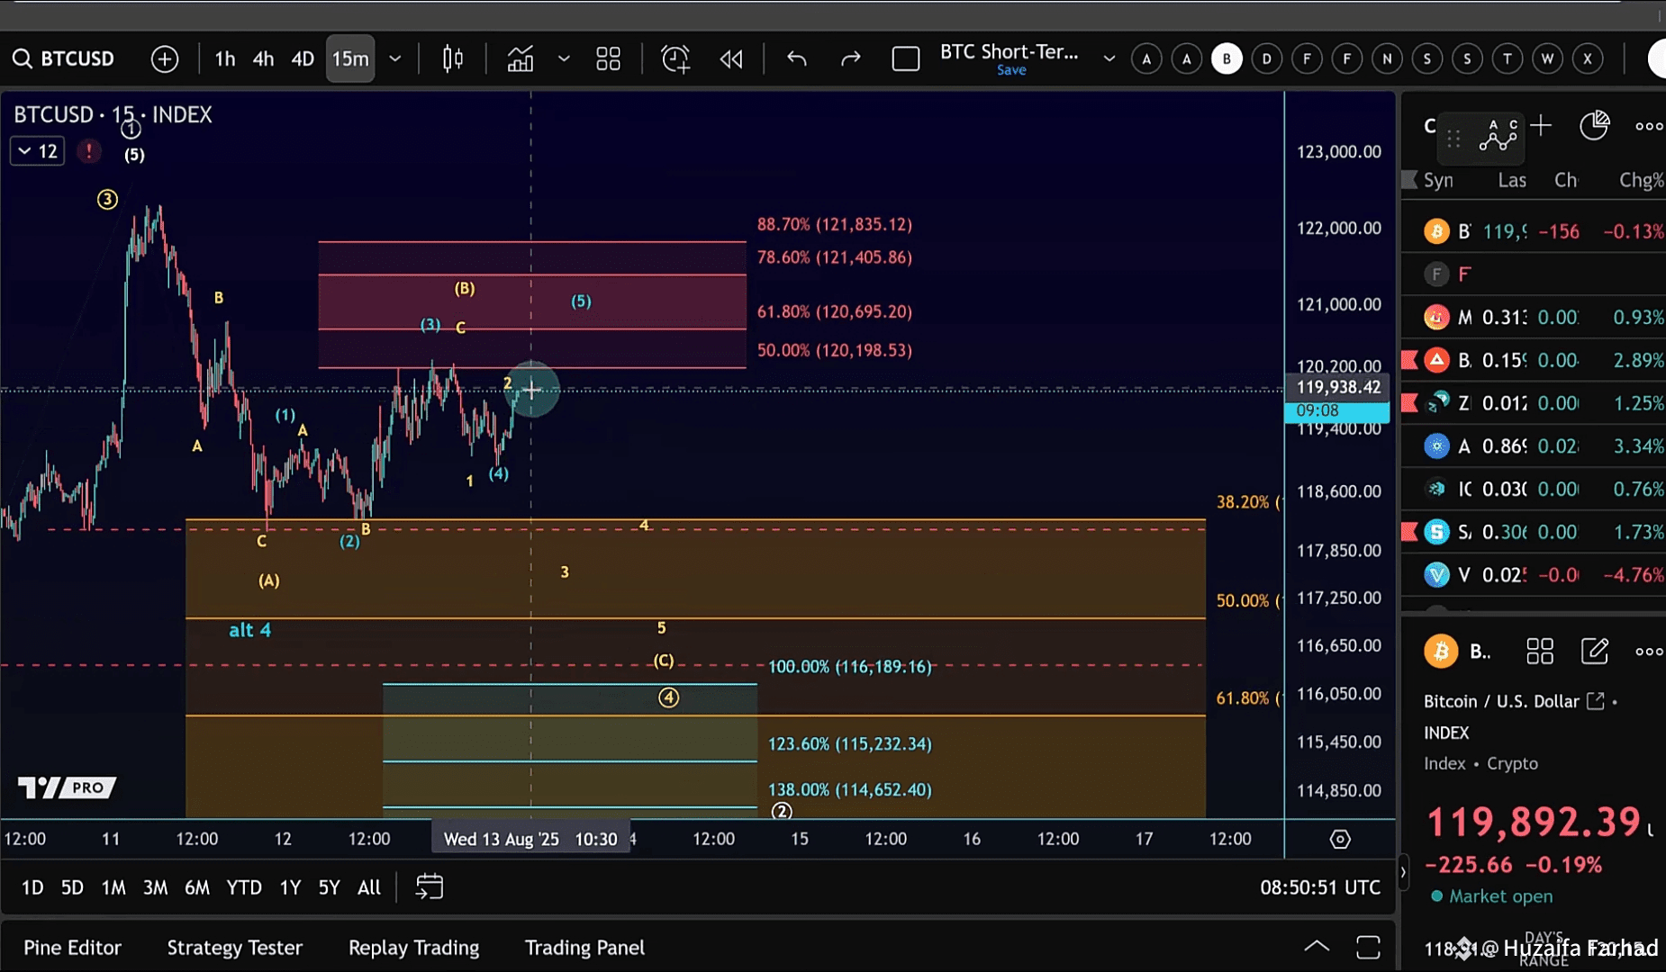Expand the chart layout dropdown arrow
Screen dimensions: 1666x972
tap(1109, 59)
